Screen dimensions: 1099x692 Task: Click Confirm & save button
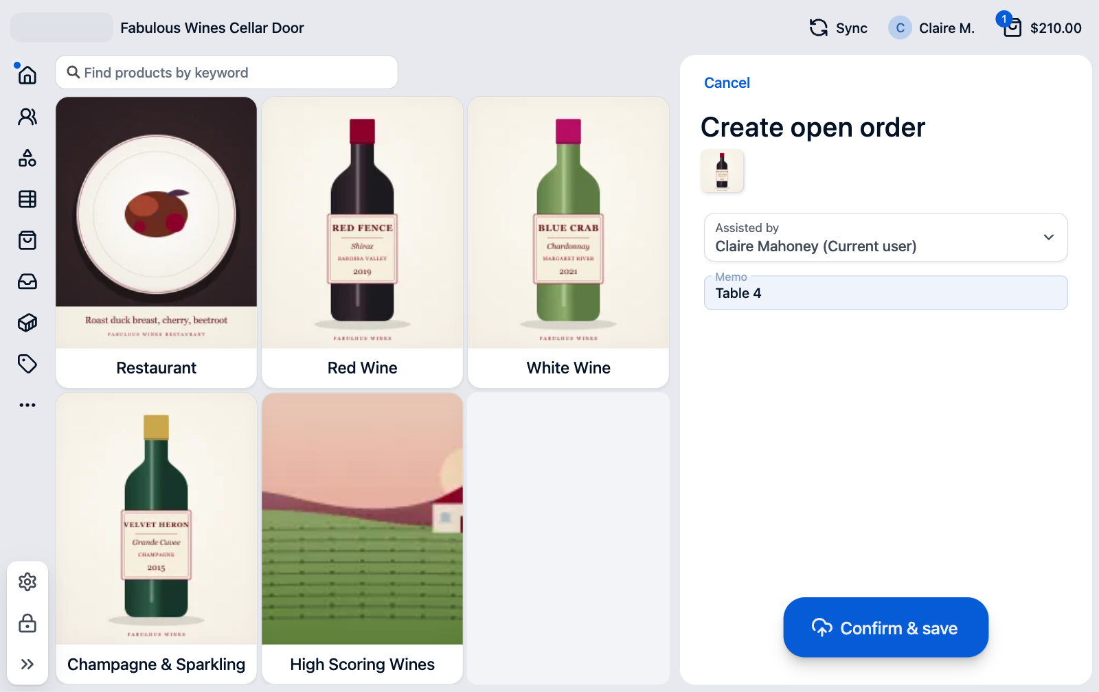[x=885, y=627]
